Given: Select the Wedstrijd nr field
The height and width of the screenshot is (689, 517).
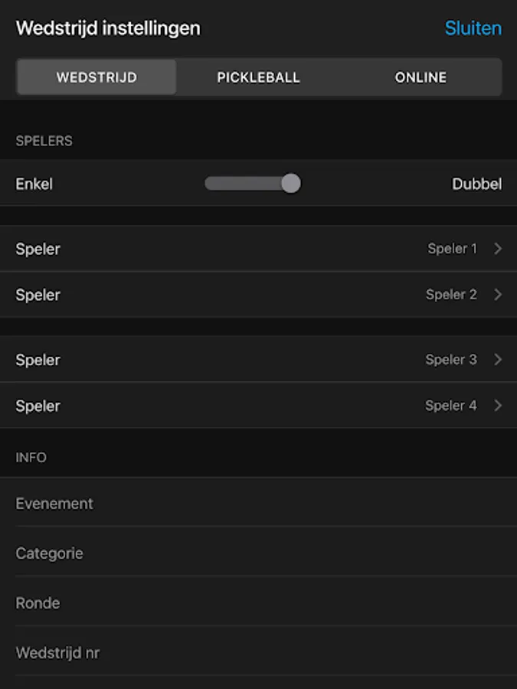Looking at the screenshot, I should click(x=258, y=653).
